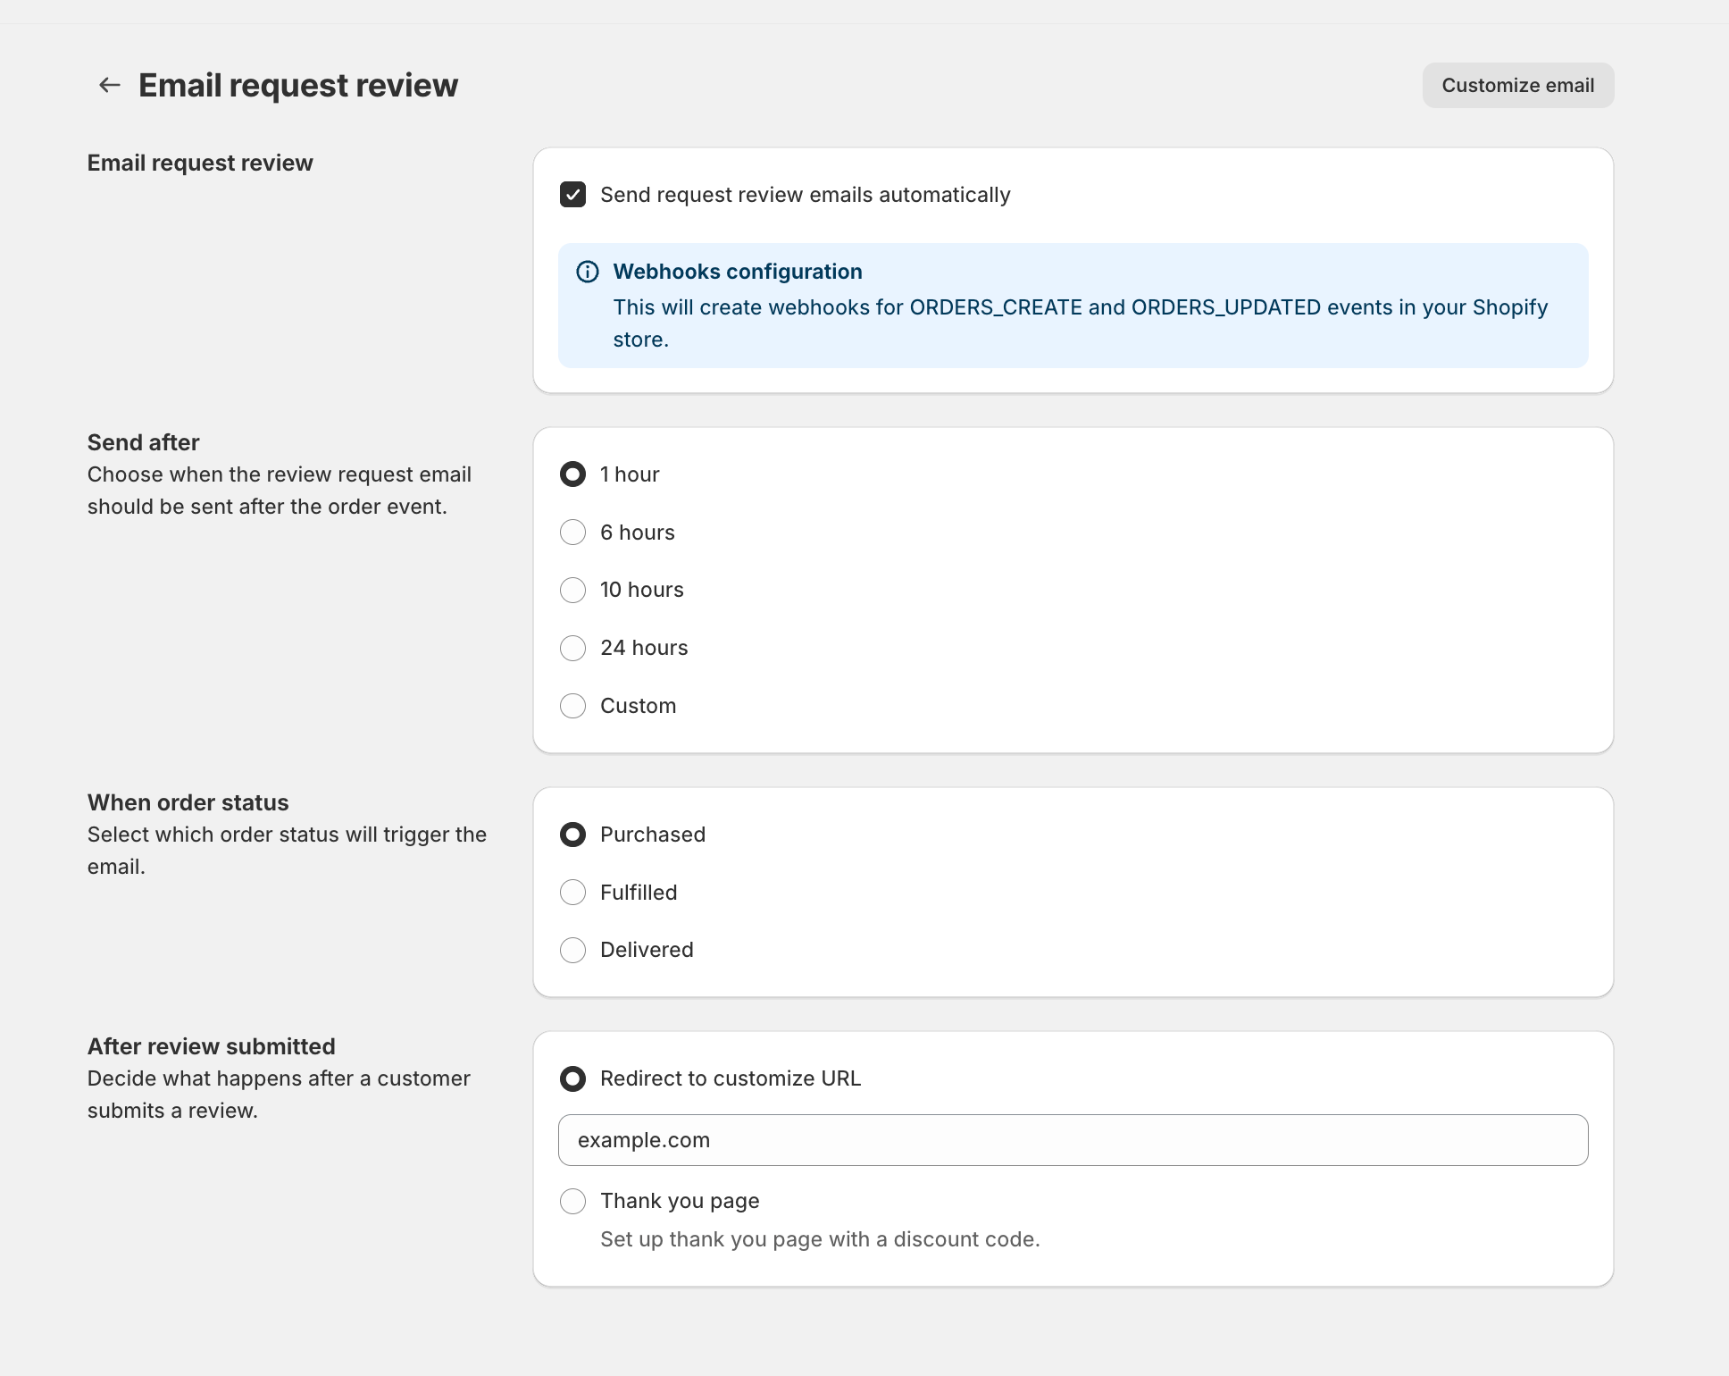Click the Email request review page title
The width and height of the screenshot is (1729, 1376).
(x=298, y=86)
